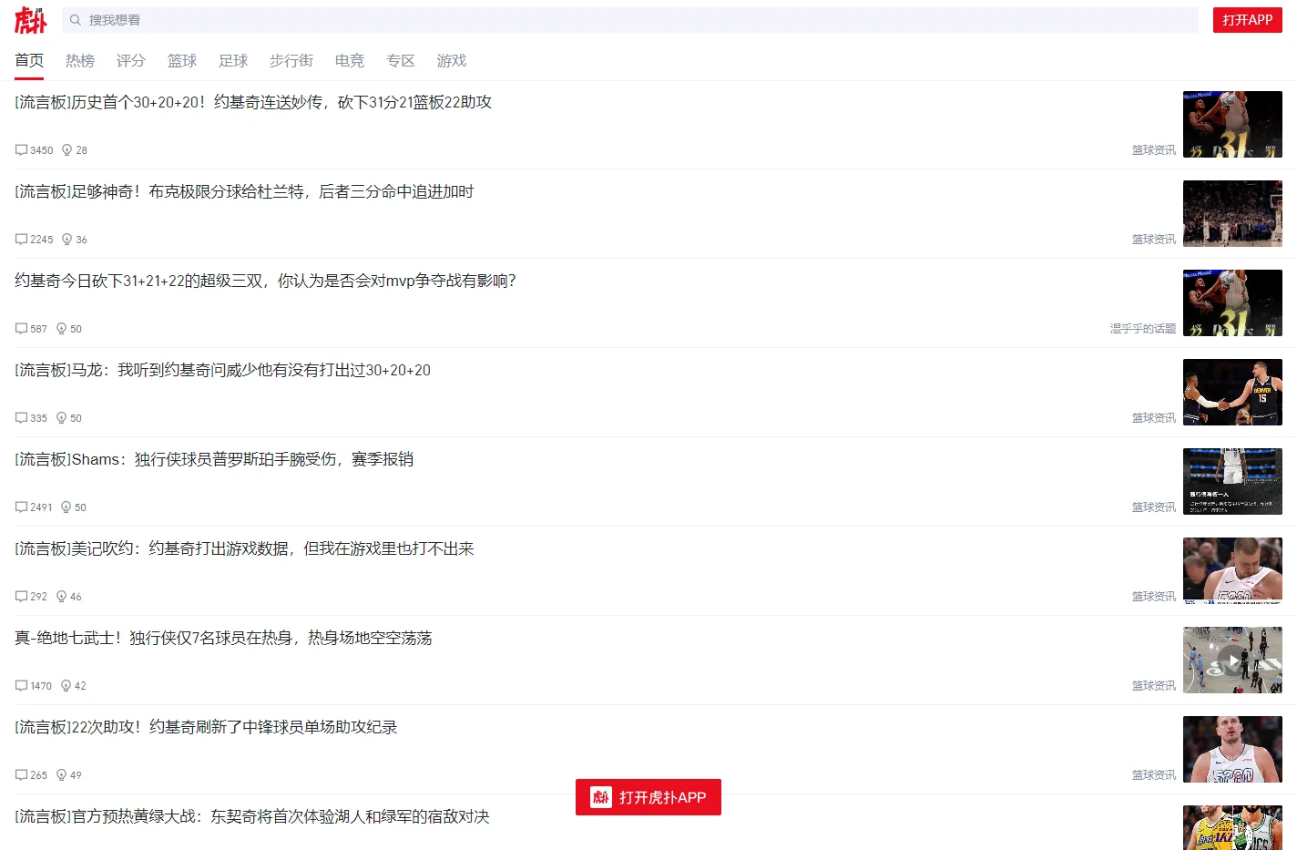Viewport: 1297px width, 850px height.
Task: Click lightbulb icon on the 335-reply post
Action: (61, 418)
